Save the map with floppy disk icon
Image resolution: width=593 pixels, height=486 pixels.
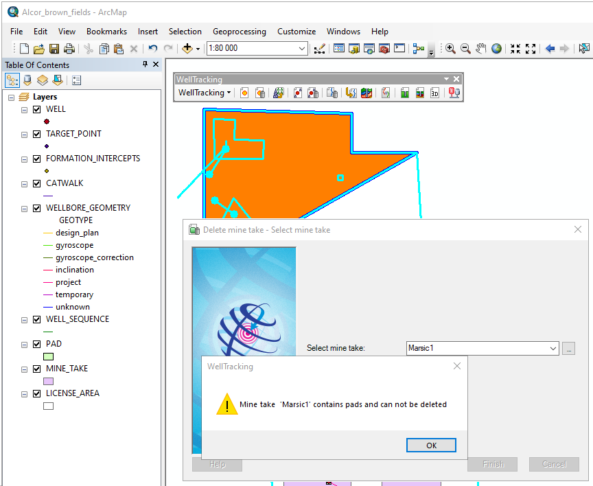(x=54, y=49)
